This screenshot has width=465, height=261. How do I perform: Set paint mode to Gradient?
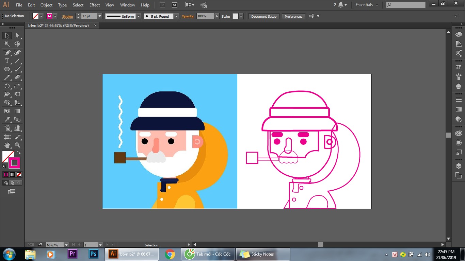point(12,174)
